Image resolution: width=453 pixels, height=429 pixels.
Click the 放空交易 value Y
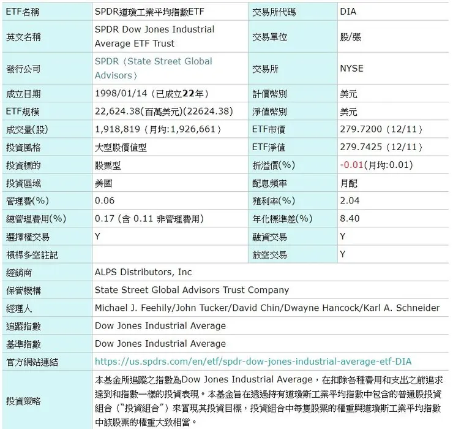343,254
